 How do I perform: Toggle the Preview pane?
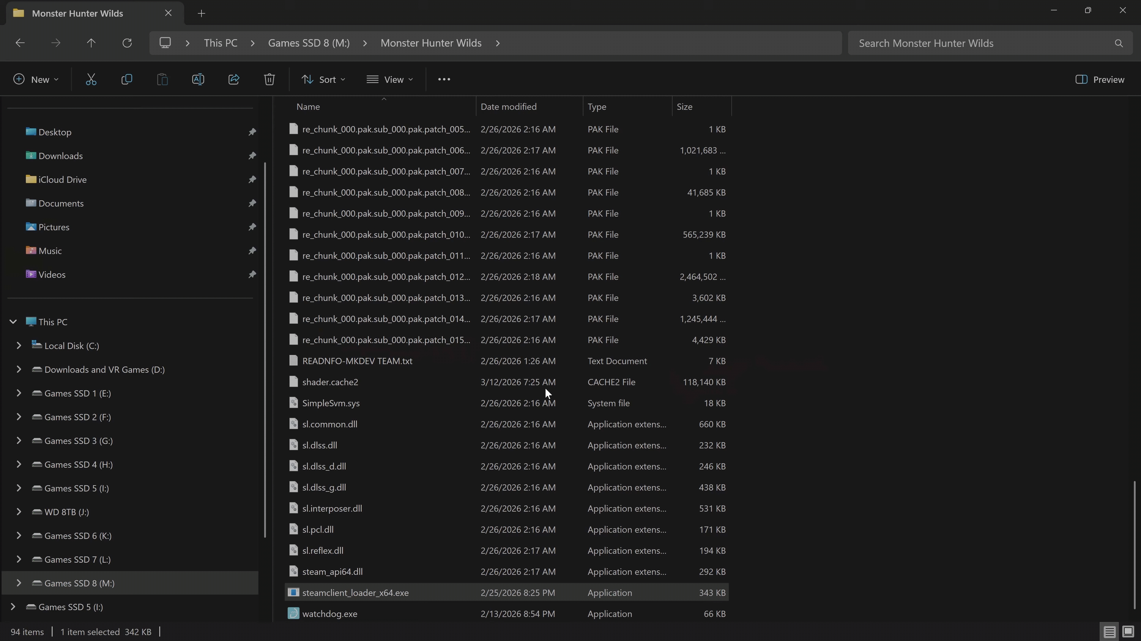1100,80
